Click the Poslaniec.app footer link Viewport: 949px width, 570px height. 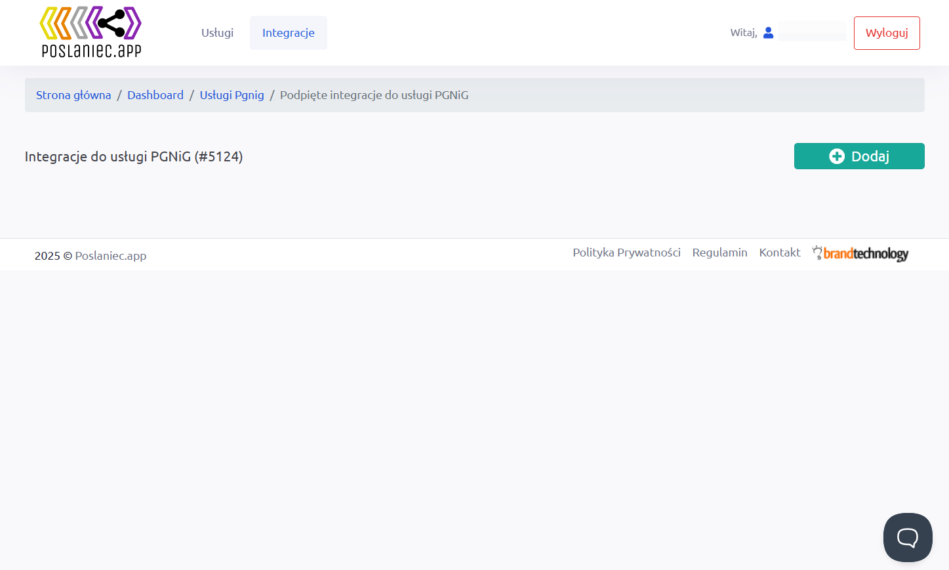pyautogui.click(x=111, y=256)
